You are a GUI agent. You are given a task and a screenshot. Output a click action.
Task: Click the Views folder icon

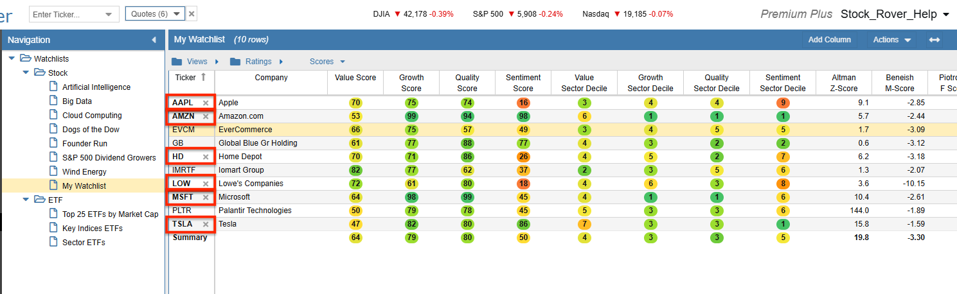tap(177, 62)
